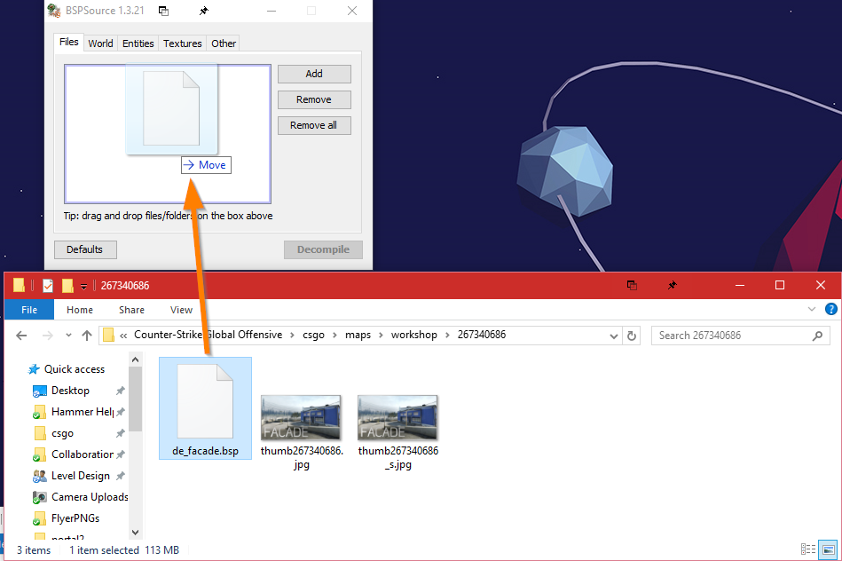Click the pin icon in BSPSource title bar
The height and width of the screenshot is (561, 842).
(x=203, y=11)
